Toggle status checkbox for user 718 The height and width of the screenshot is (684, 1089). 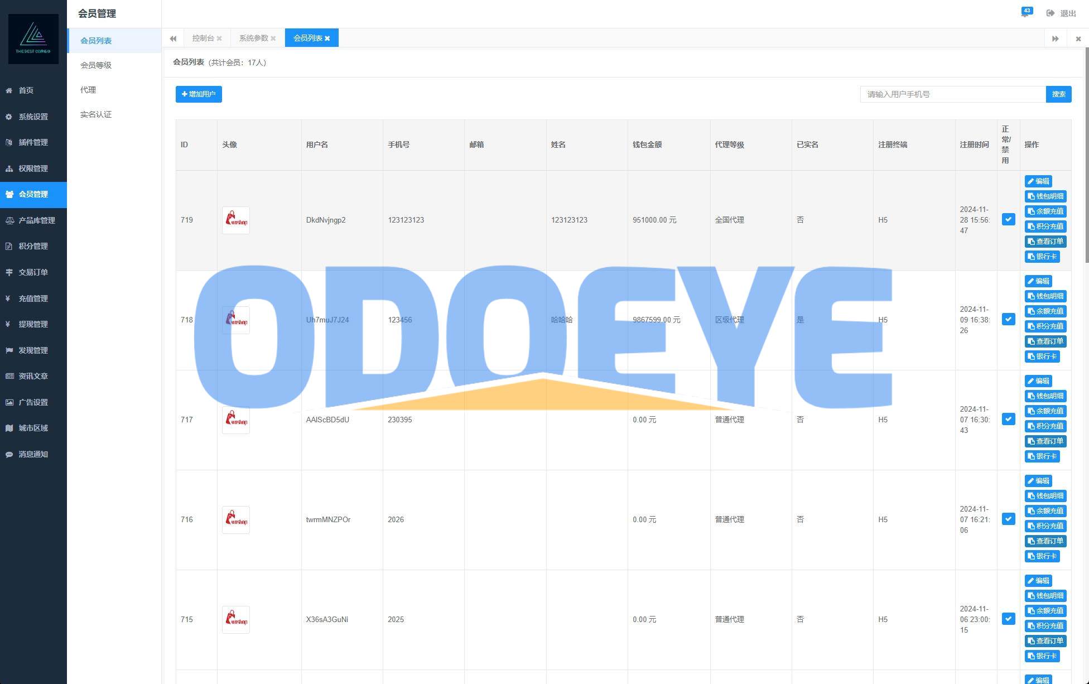1008,319
